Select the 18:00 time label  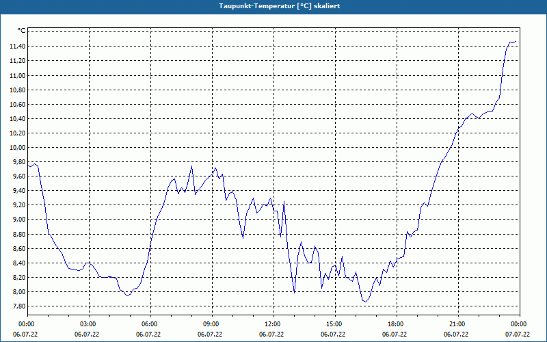coord(397,324)
